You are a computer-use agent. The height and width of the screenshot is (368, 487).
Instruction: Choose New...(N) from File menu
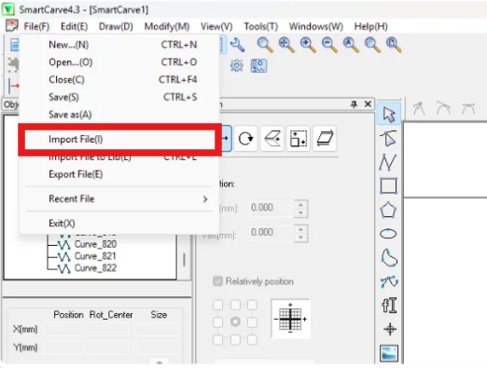pos(119,45)
